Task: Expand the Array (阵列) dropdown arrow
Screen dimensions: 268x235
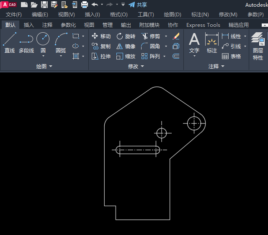Action: click(165, 56)
